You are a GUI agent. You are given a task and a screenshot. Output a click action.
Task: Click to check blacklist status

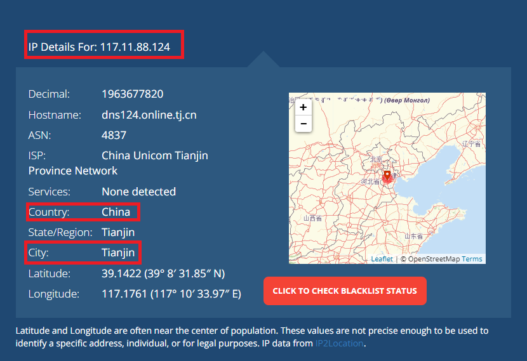[345, 291]
